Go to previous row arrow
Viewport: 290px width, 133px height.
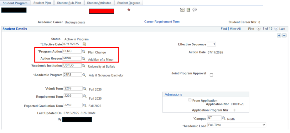point(259,29)
